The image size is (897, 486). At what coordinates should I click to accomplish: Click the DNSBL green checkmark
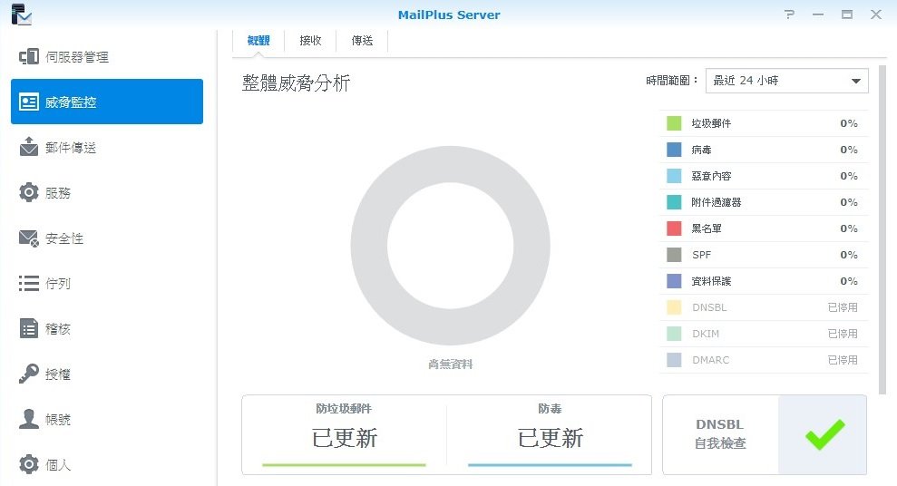point(824,434)
